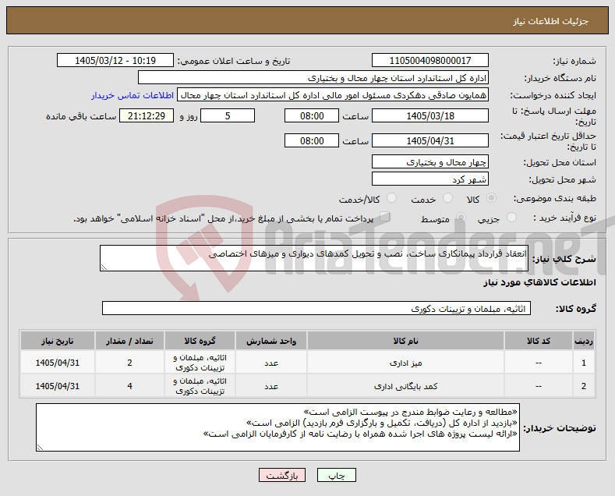The width and height of the screenshot is (615, 496).
Task: Click the گروه کالا field اثاثیه، مبلمان
Action: tap(316, 308)
